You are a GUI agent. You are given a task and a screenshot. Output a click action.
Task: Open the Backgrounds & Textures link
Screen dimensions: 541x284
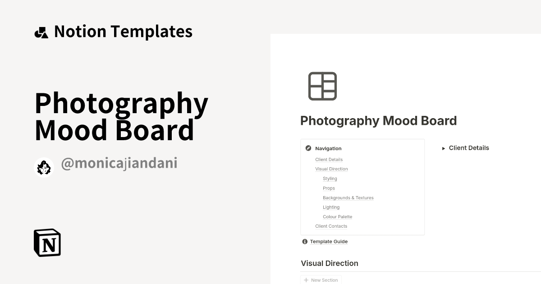348,197
